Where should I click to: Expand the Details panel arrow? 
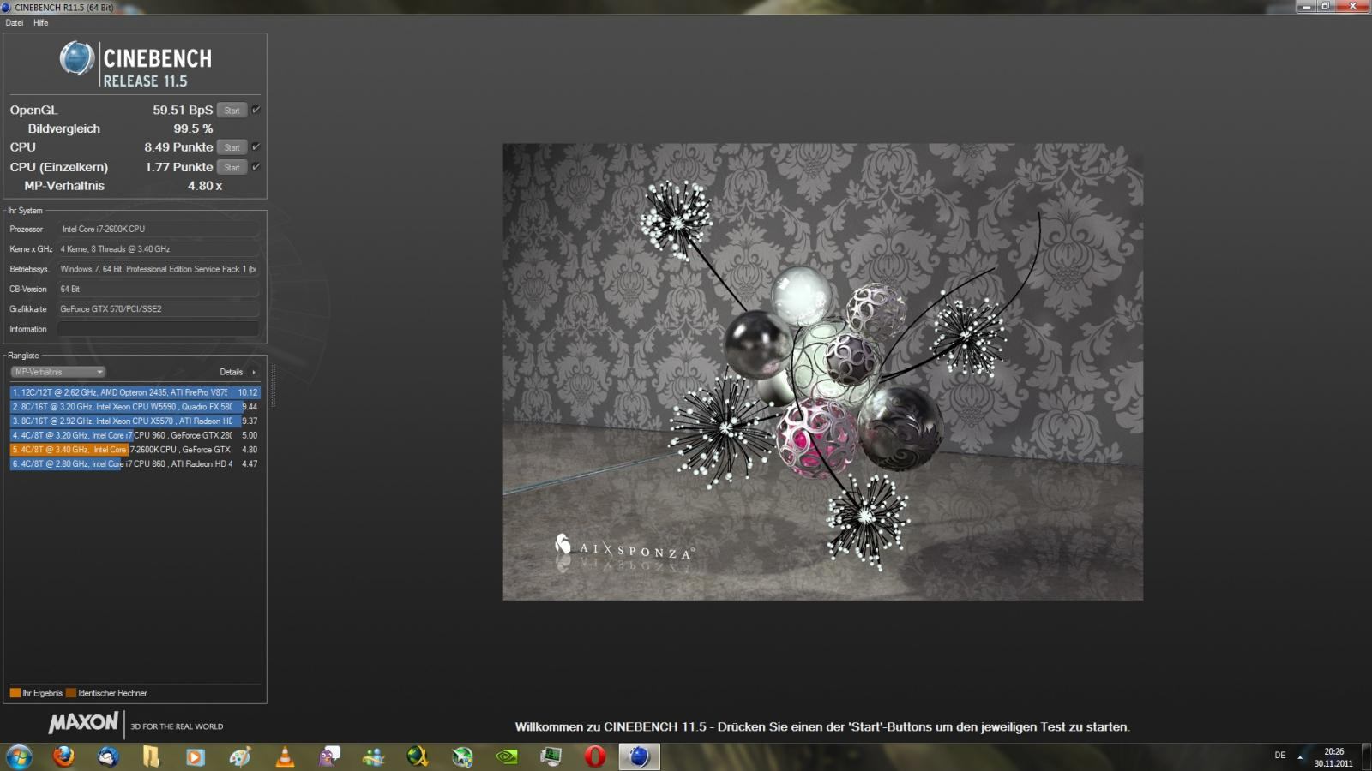click(x=254, y=372)
